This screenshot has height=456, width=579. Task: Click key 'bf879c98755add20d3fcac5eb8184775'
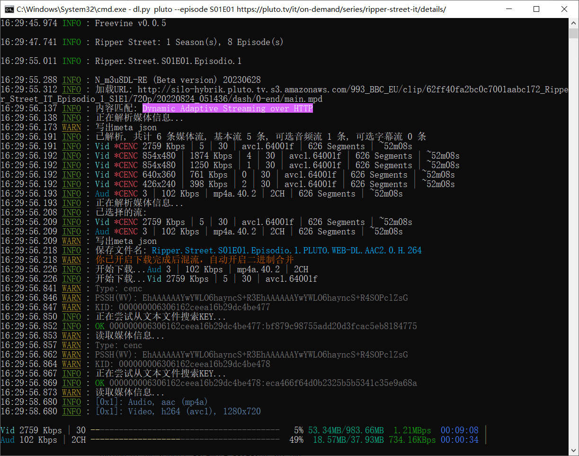(x=341, y=326)
